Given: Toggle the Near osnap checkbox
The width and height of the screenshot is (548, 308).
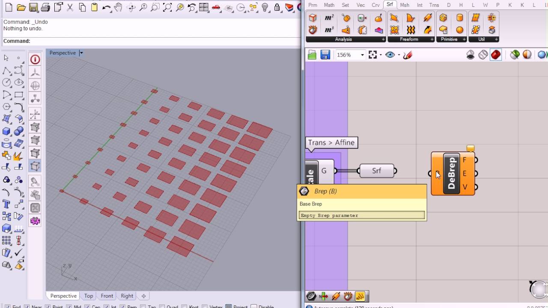Looking at the screenshot, I should 27,307.
